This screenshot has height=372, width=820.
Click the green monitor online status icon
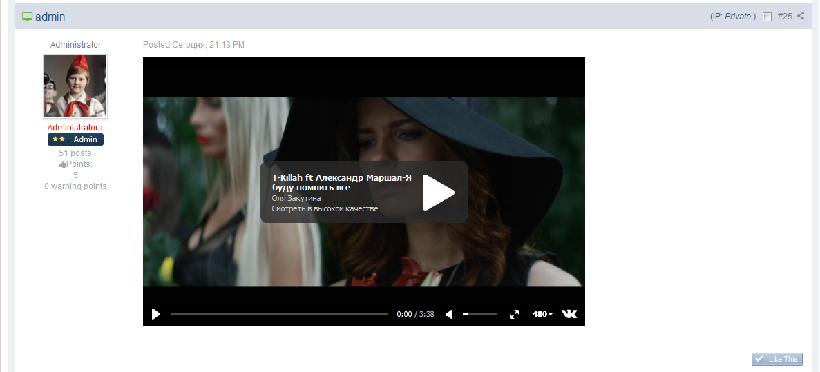[27, 17]
